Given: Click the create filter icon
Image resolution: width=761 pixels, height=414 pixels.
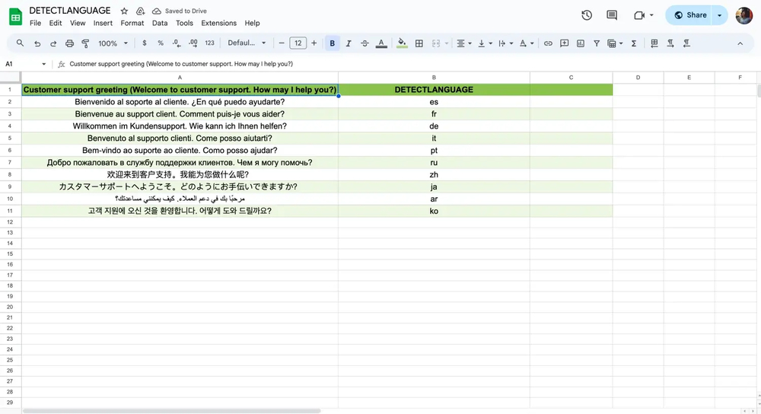Looking at the screenshot, I should point(597,43).
